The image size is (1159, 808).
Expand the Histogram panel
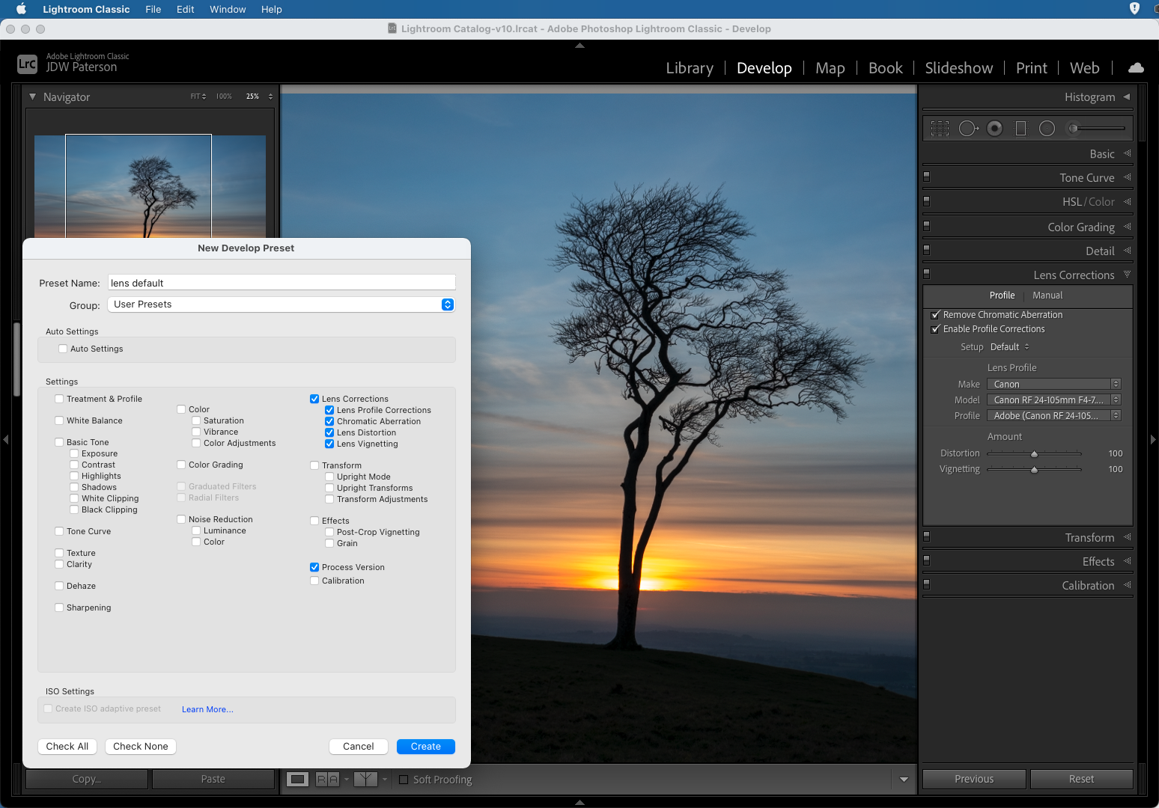[x=1126, y=97]
